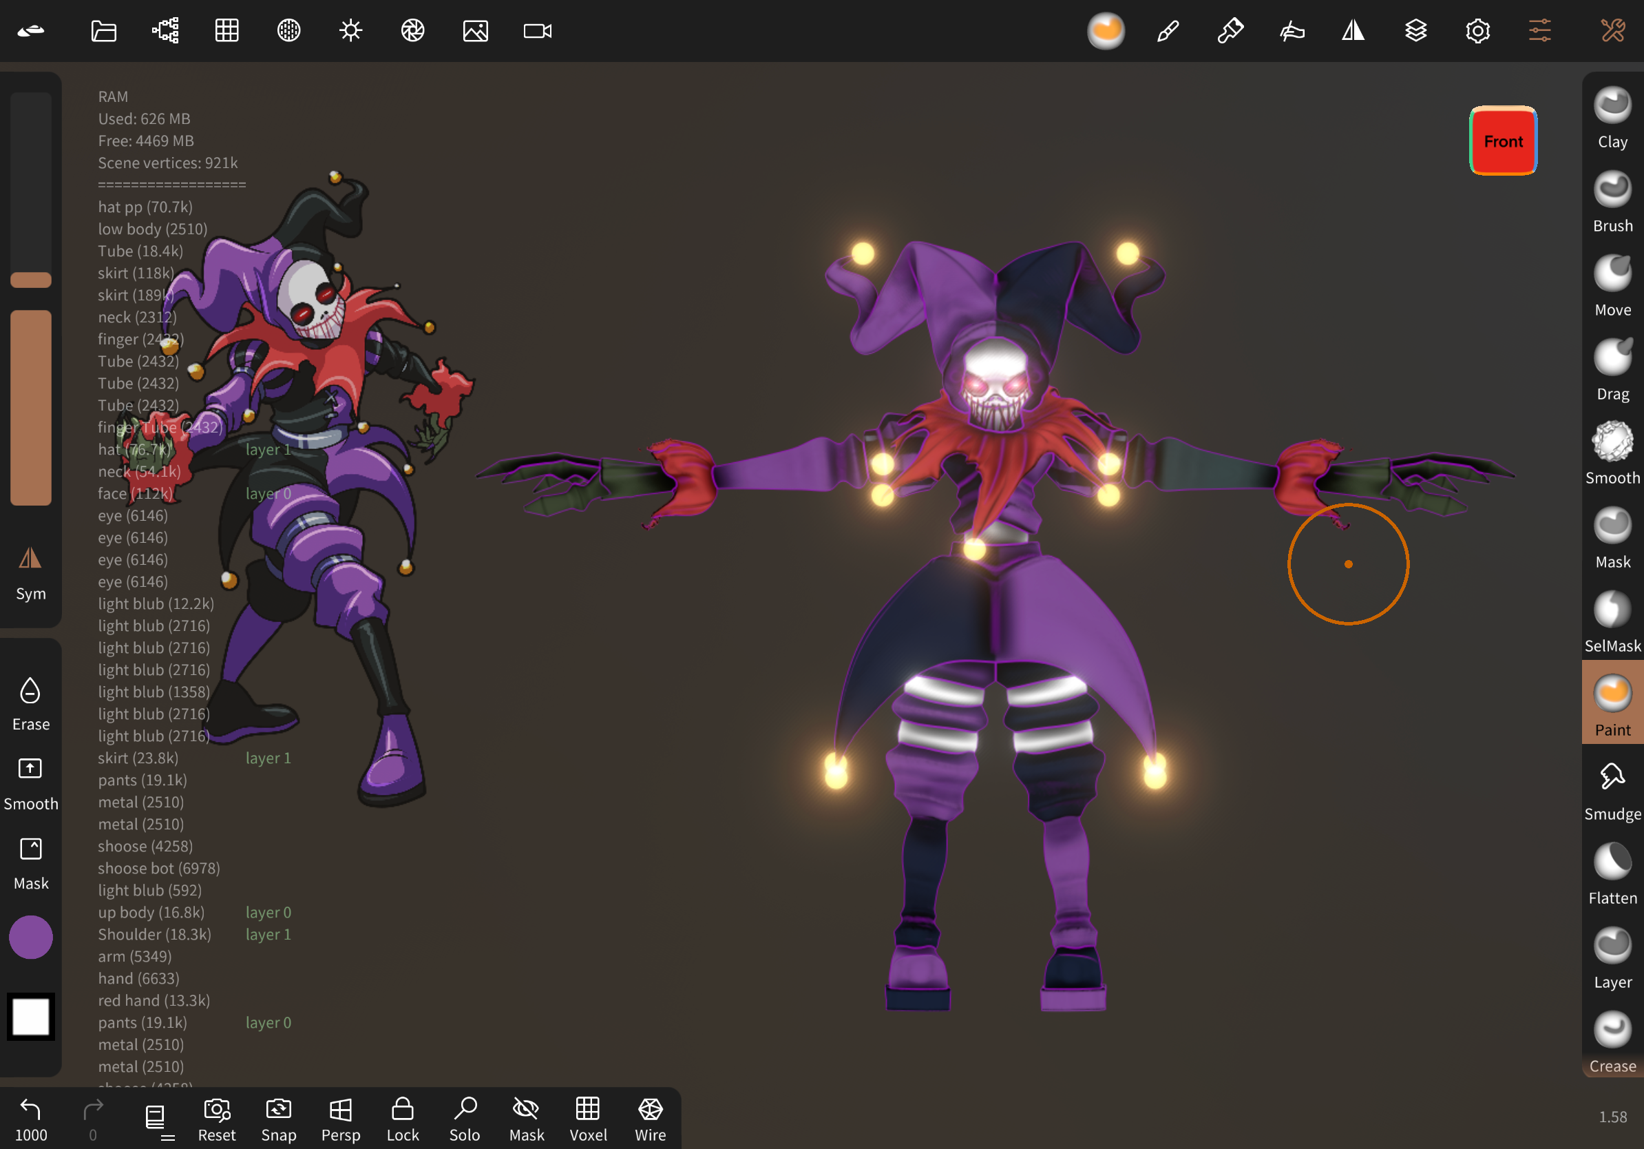The height and width of the screenshot is (1149, 1644).
Task: Toggle Solo mode
Action: [465, 1119]
